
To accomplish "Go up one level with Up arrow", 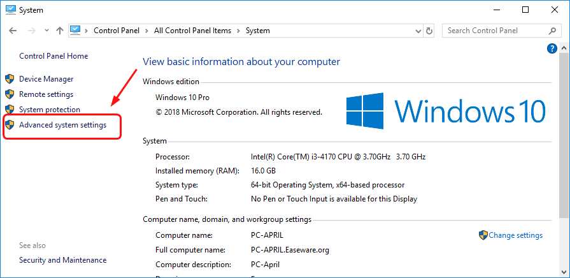I will (x=60, y=31).
